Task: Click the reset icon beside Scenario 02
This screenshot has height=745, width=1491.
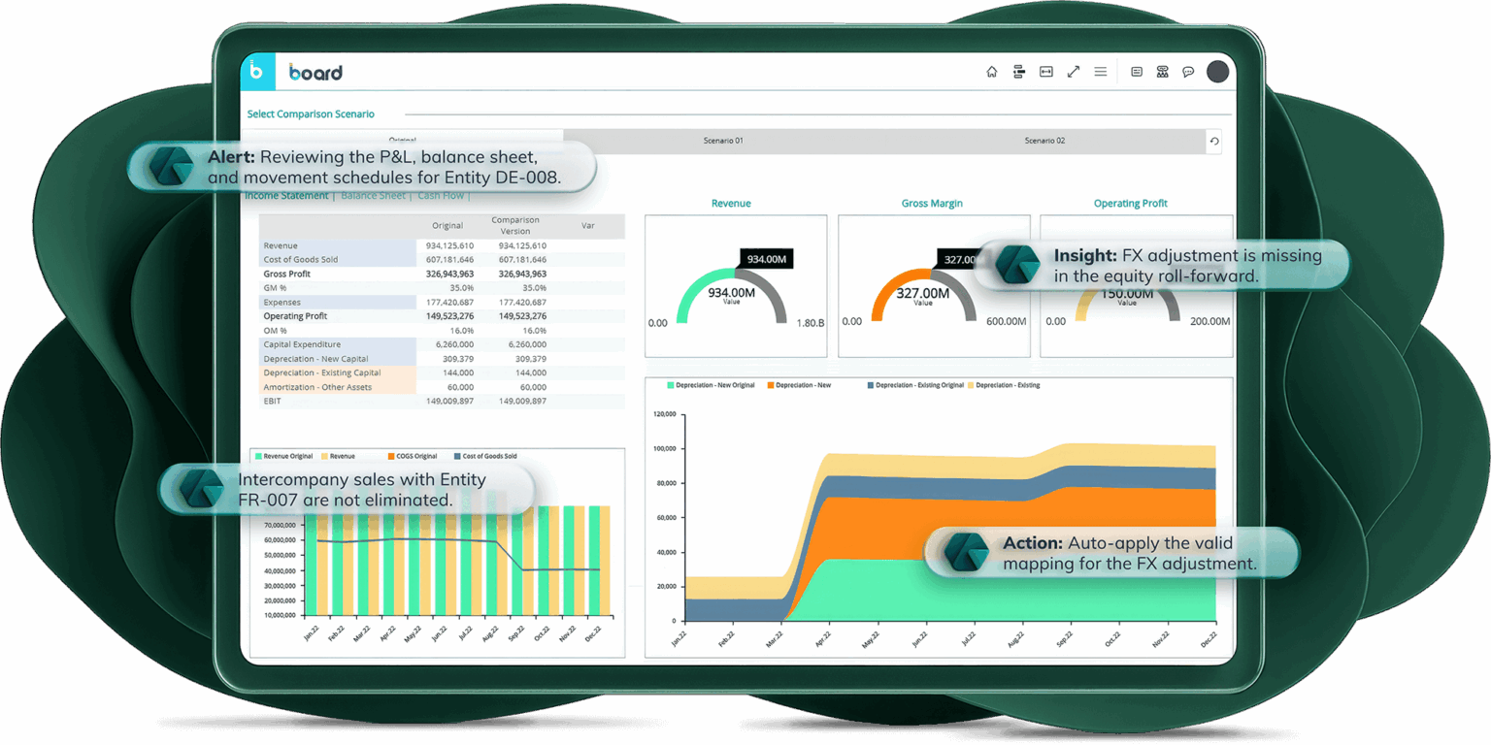Action: click(1214, 141)
